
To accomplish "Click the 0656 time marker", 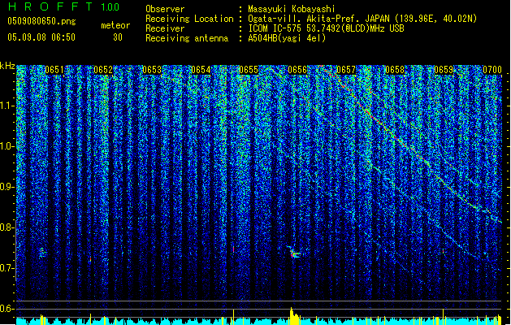I will 297,70.
